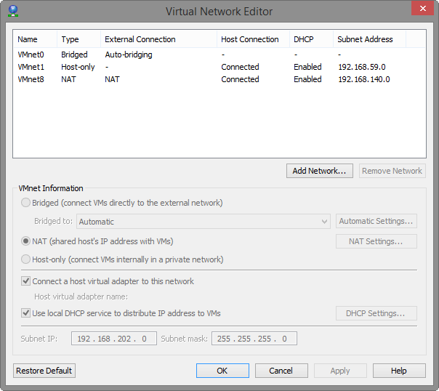Click VMnet8's Connected host connection cell

coord(240,79)
